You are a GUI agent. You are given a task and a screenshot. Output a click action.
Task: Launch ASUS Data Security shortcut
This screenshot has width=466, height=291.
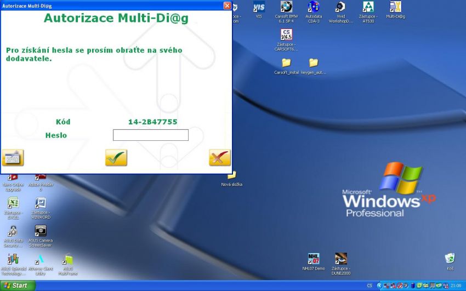13,236
